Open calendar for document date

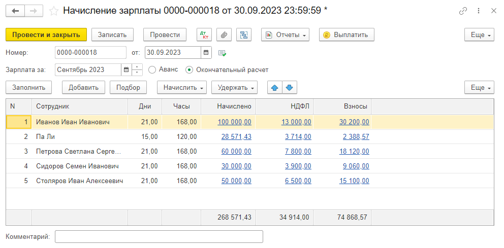206,52
